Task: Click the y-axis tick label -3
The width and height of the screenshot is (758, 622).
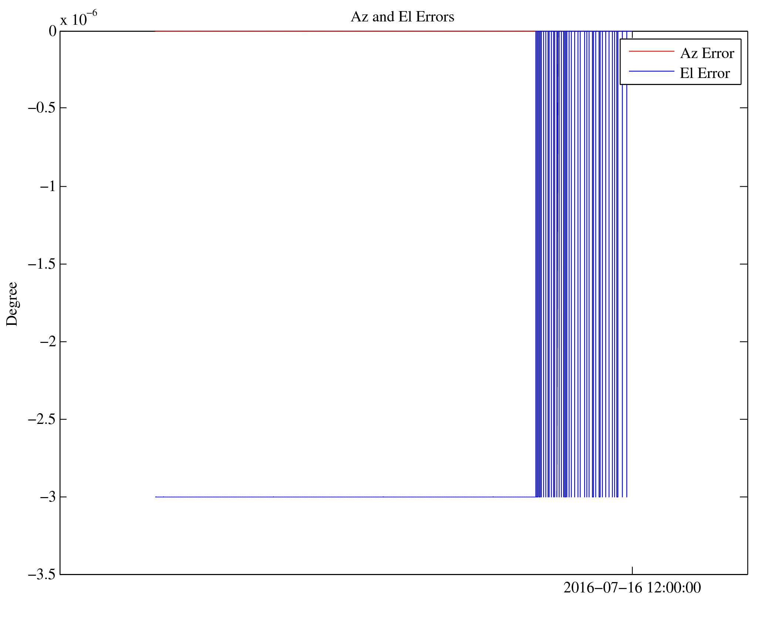Action: pyautogui.click(x=48, y=497)
